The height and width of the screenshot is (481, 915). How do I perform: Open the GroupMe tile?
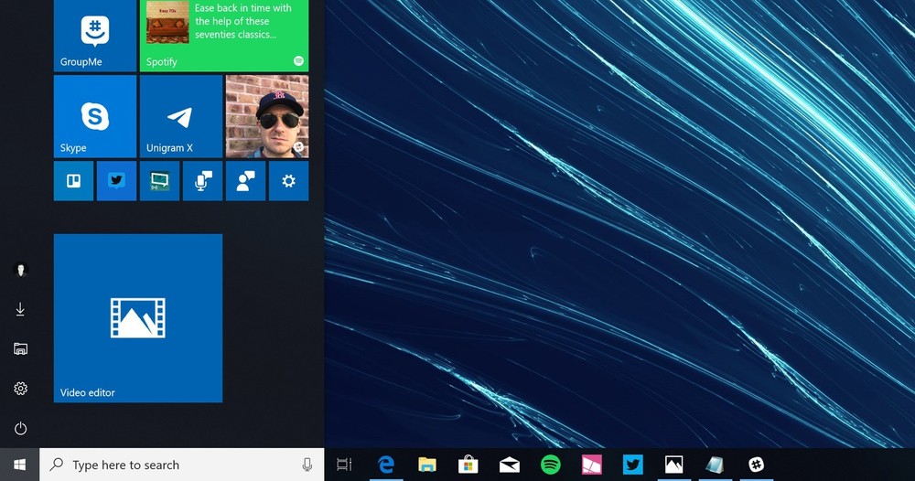click(x=95, y=35)
